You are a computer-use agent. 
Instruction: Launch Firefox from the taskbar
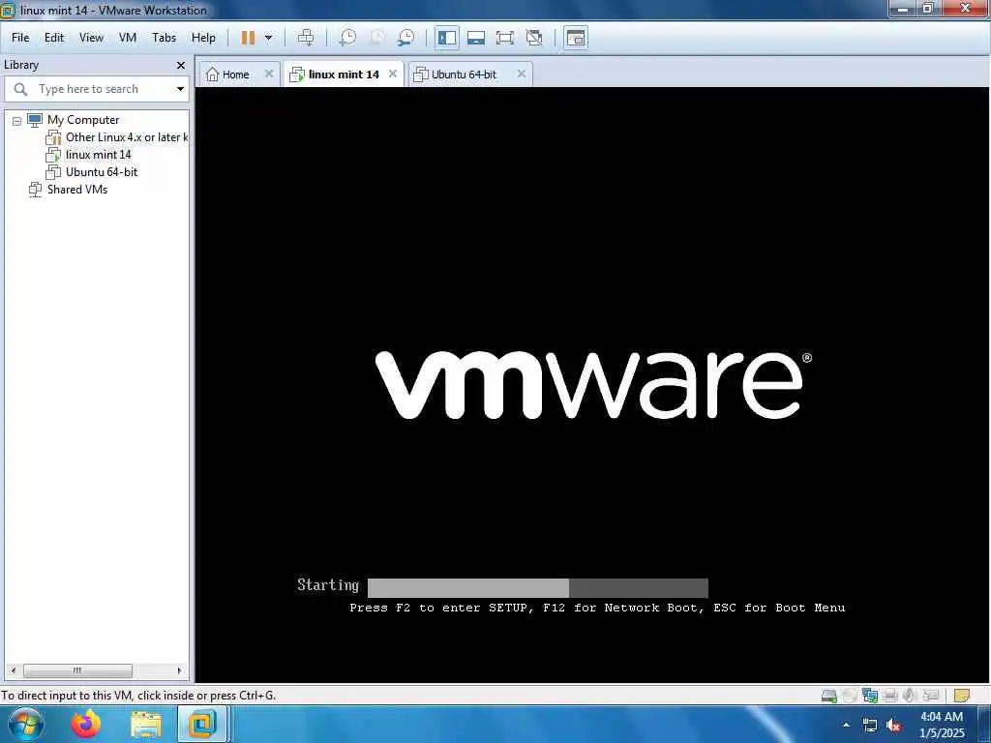[86, 724]
